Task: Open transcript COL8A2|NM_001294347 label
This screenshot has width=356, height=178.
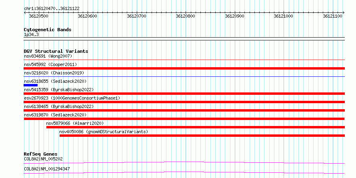Action: point(47,169)
